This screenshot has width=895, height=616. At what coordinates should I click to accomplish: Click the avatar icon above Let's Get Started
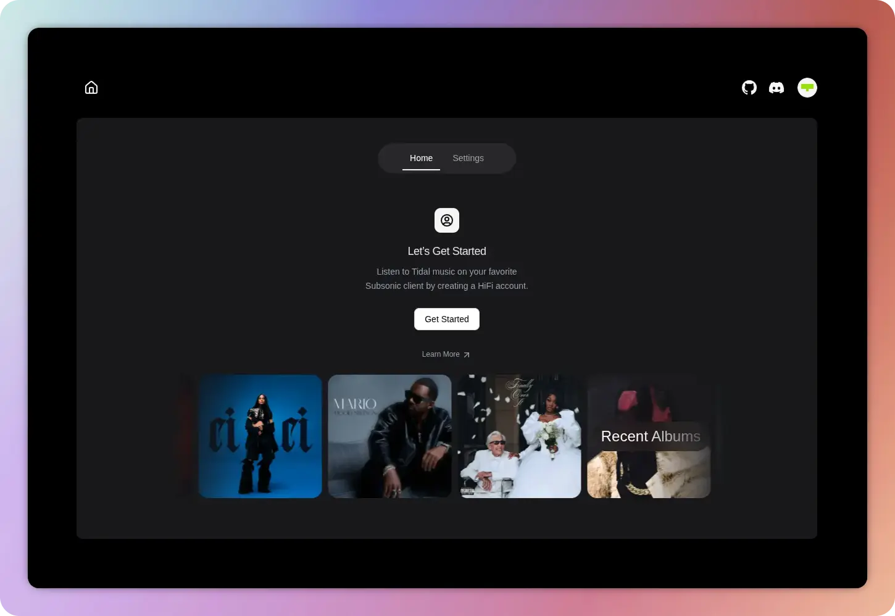click(446, 220)
